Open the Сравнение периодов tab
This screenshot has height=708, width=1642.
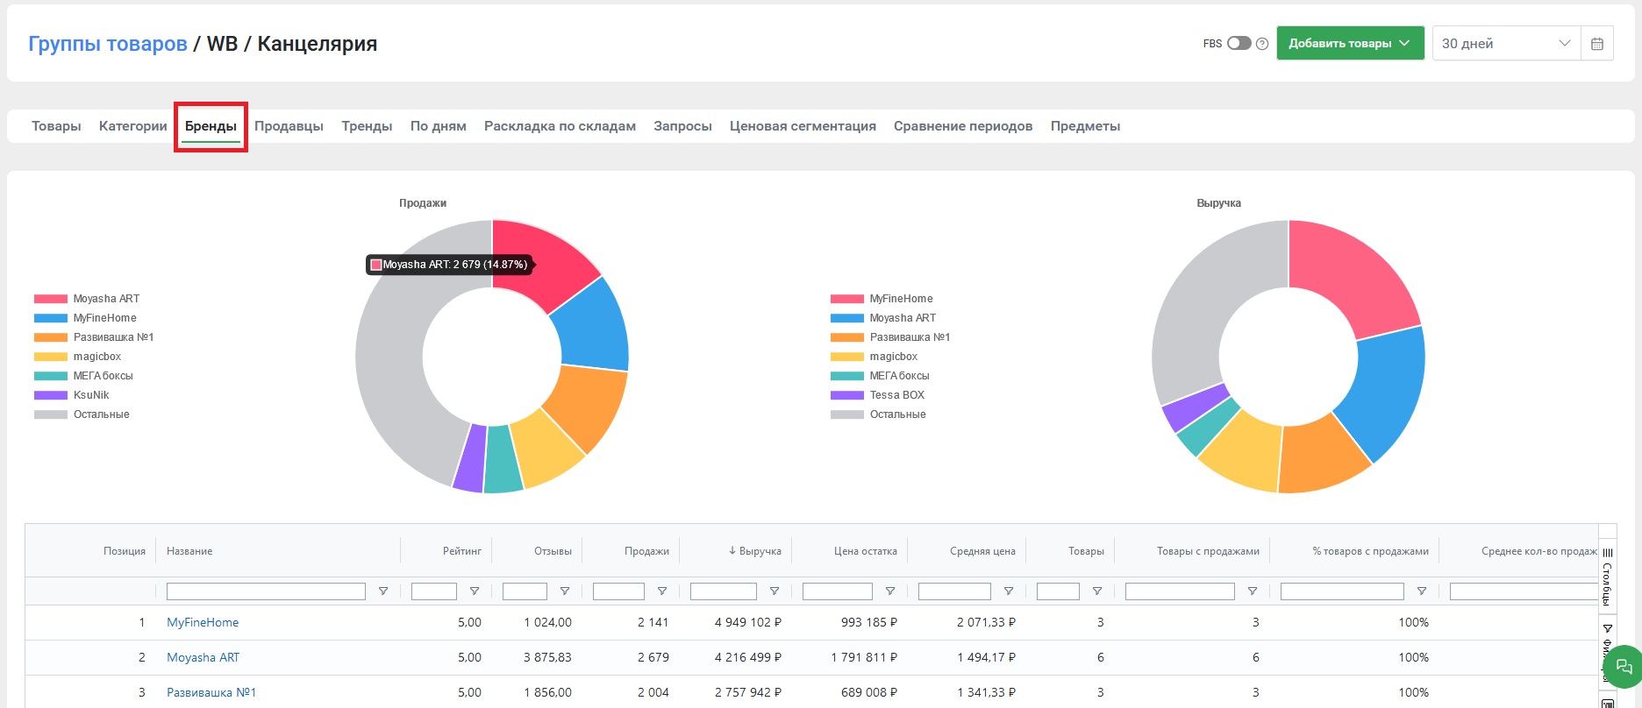click(963, 126)
